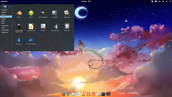
Task: Open the gscan2pdf application
Action: [55, 14]
